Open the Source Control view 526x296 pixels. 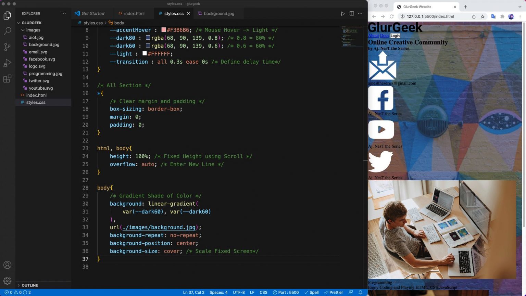[x=7, y=47]
